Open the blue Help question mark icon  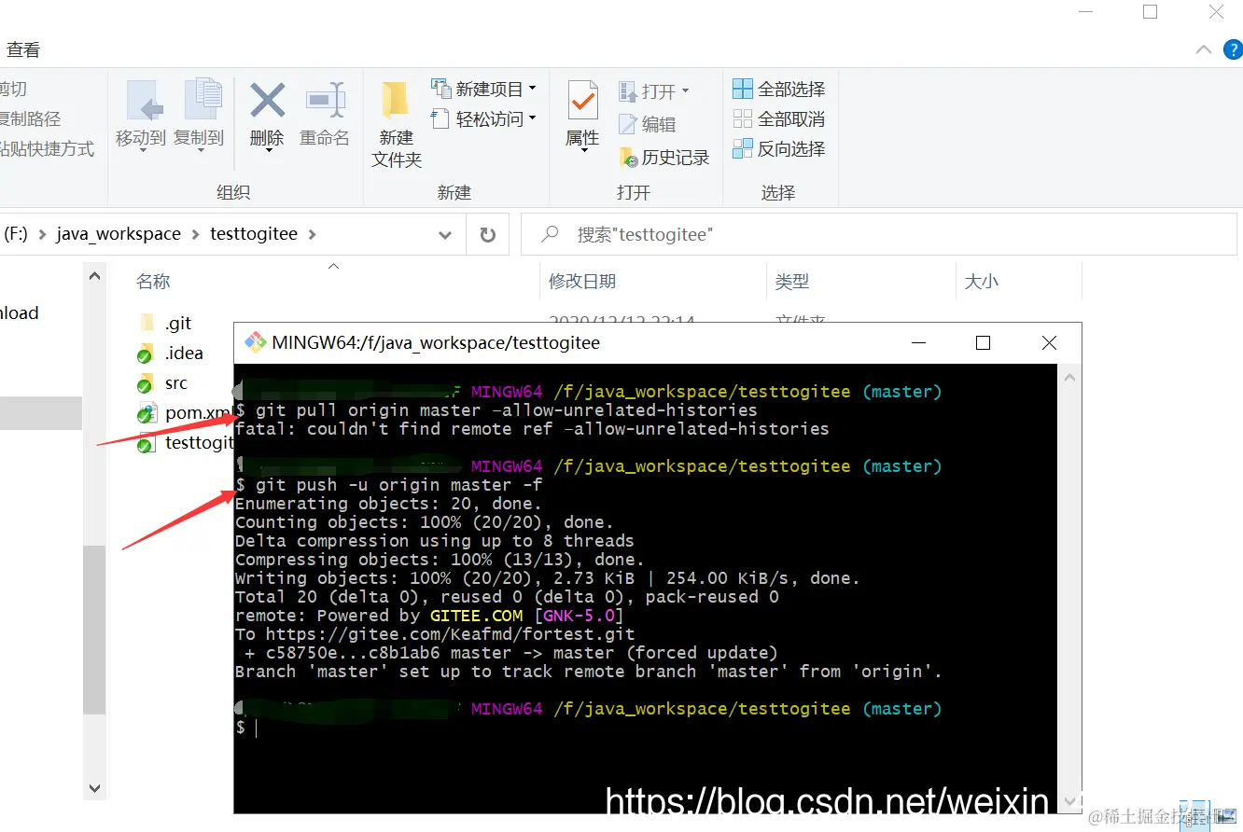1234,50
